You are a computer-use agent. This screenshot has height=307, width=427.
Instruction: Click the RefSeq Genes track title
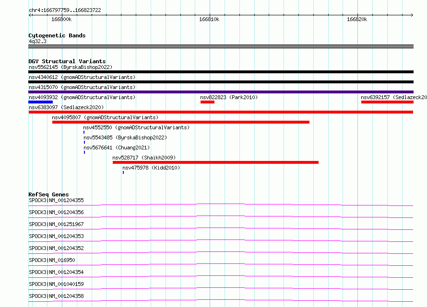(x=48, y=195)
